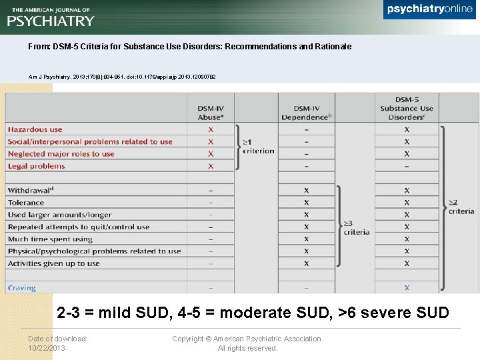The width and height of the screenshot is (480, 360).
Task: Click the '≥3 criteria' label
Action: tap(356, 227)
